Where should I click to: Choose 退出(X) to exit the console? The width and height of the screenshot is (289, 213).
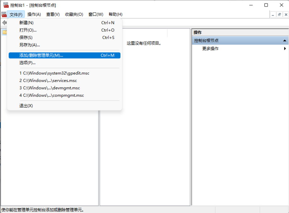[64, 106]
